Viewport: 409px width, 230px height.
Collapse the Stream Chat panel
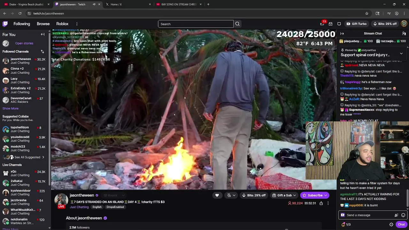point(342,34)
